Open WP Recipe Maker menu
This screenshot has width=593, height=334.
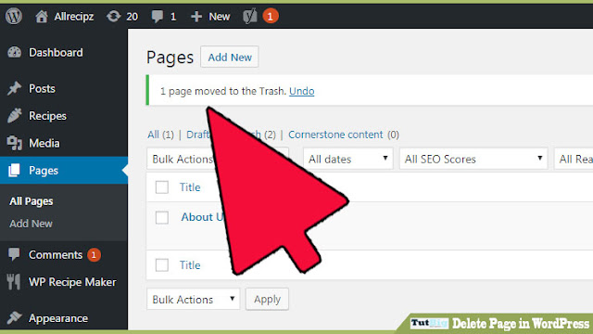[x=72, y=282]
